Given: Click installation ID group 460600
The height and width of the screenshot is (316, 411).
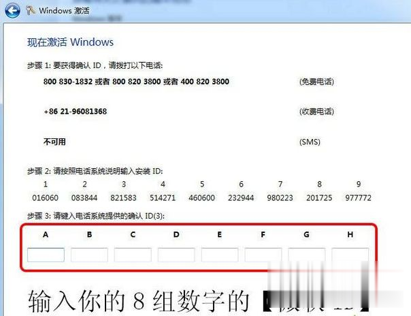Looking at the screenshot, I should click(202, 197).
